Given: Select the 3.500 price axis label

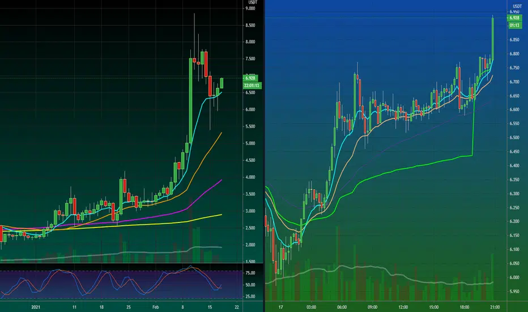Looking at the screenshot, I should 250,194.
